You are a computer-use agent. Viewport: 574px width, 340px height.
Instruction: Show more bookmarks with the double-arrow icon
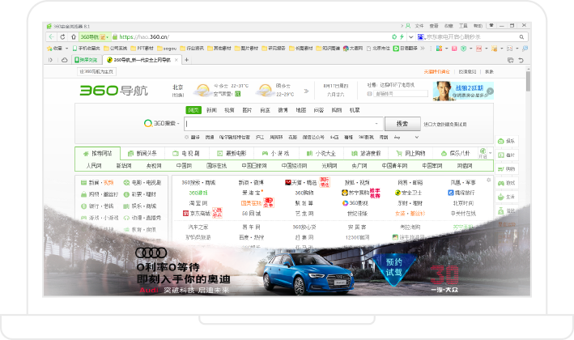422,48
